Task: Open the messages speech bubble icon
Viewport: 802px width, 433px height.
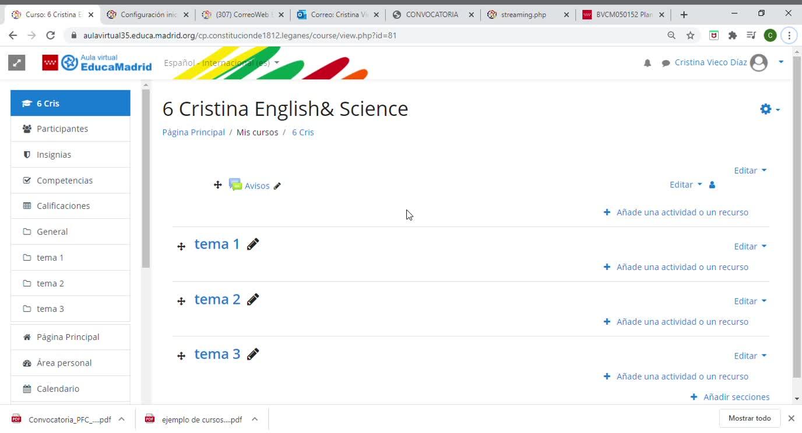Action: pyautogui.click(x=666, y=63)
